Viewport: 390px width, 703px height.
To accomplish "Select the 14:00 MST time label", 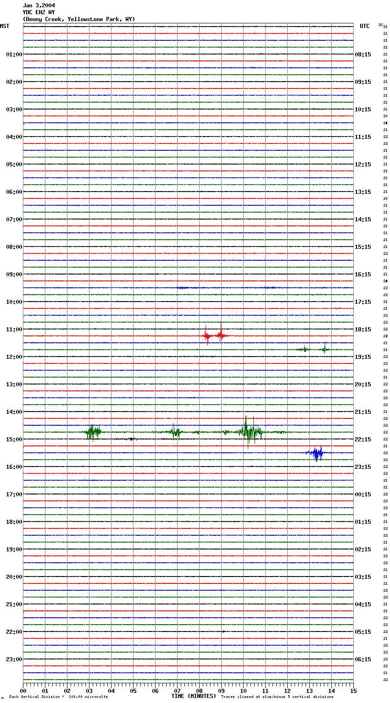I will click(x=14, y=412).
